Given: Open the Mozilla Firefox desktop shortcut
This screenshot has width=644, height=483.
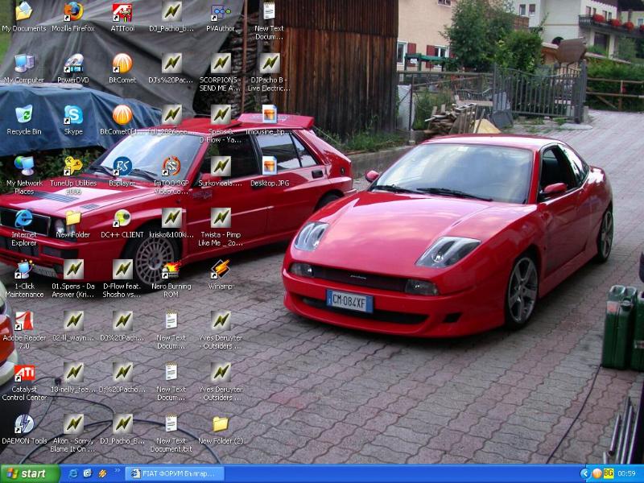Looking at the screenshot, I should tap(73, 12).
